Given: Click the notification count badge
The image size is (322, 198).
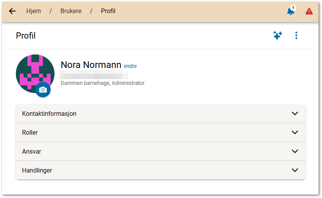Looking at the screenshot, I should (293, 8).
